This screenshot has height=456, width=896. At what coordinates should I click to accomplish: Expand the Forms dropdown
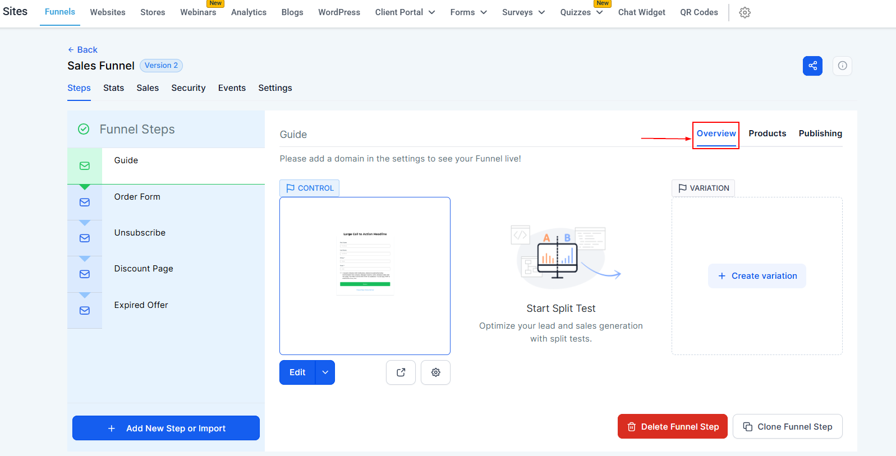[468, 12]
